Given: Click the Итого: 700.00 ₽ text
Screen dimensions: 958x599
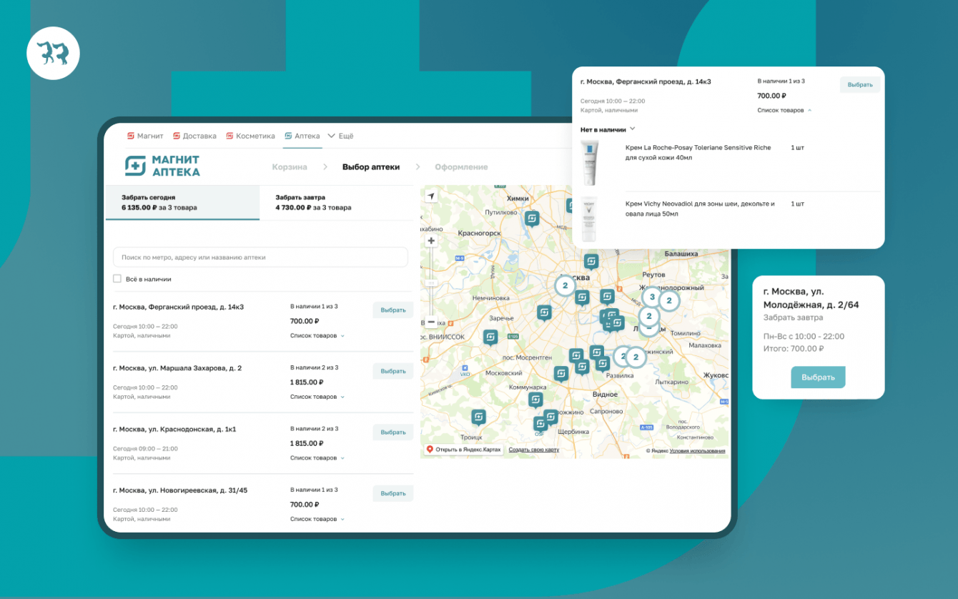Looking at the screenshot, I should coord(794,349).
